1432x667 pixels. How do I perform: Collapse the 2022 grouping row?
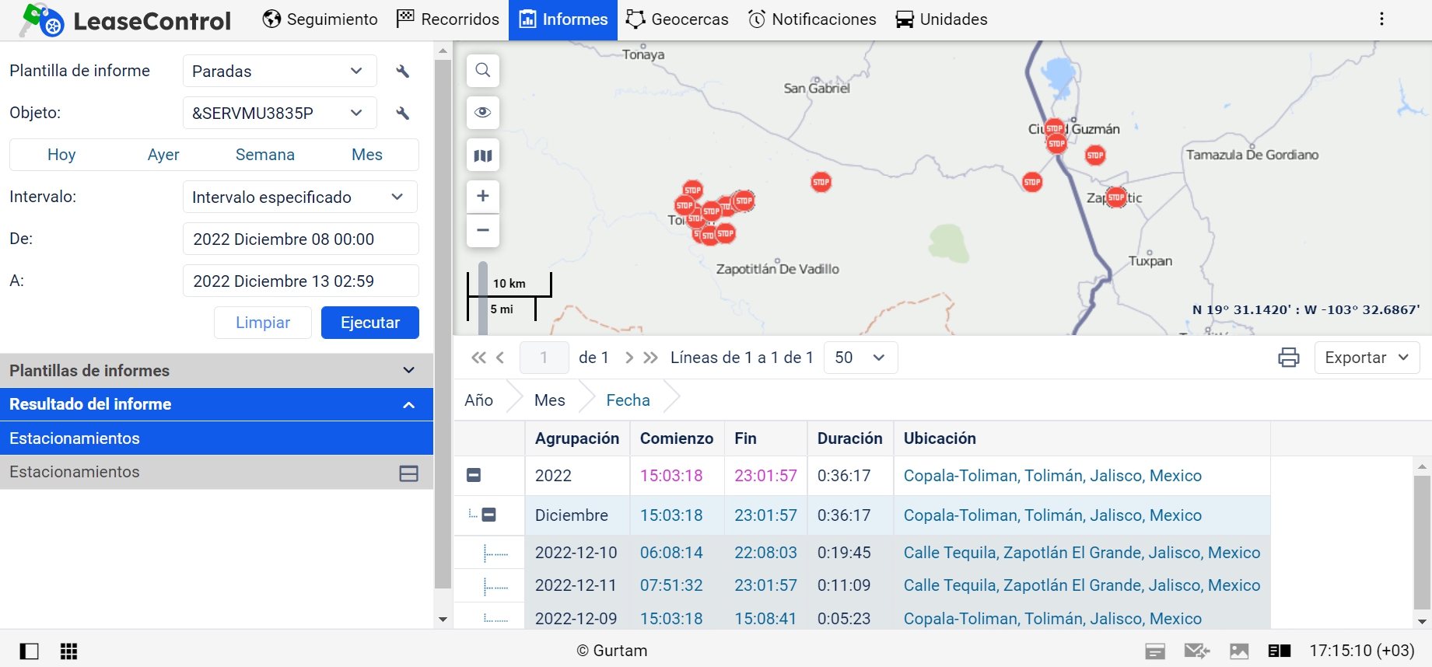[474, 475]
